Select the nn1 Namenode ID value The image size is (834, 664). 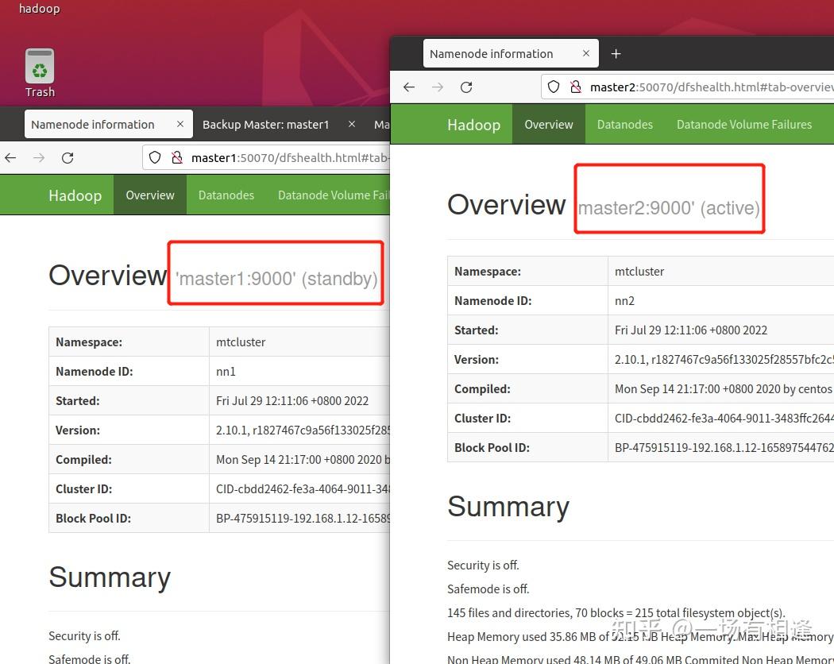[x=226, y=372]
